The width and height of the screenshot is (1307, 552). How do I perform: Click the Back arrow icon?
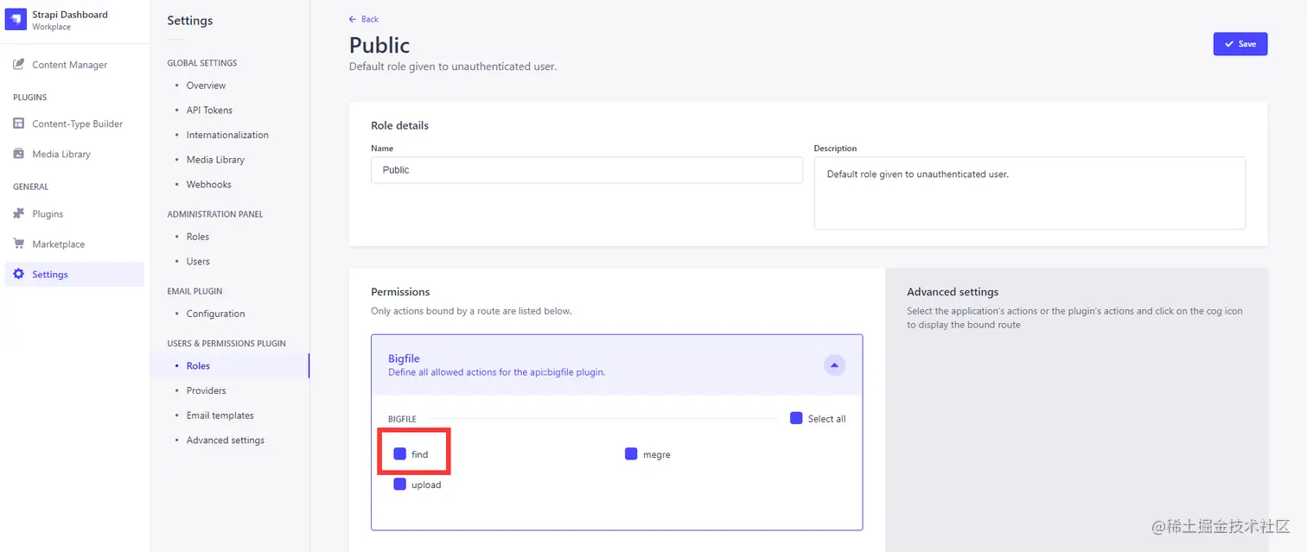pyautogui.click(x=352, y=19)
